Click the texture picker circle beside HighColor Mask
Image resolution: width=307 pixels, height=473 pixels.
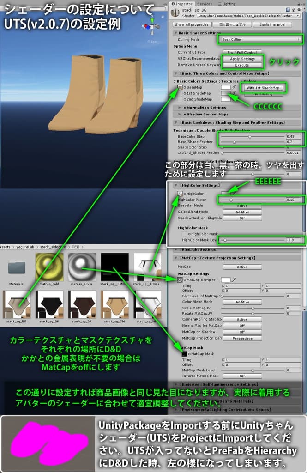coord(189,234)
